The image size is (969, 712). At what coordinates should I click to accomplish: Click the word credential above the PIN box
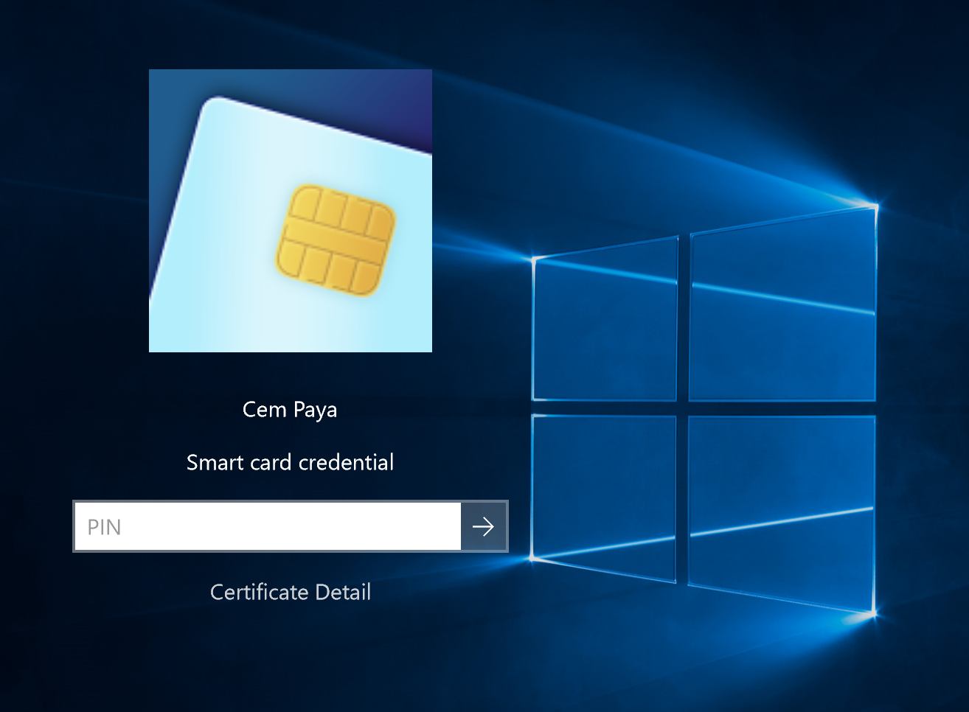pyautogui.click(x=346, y=462)
